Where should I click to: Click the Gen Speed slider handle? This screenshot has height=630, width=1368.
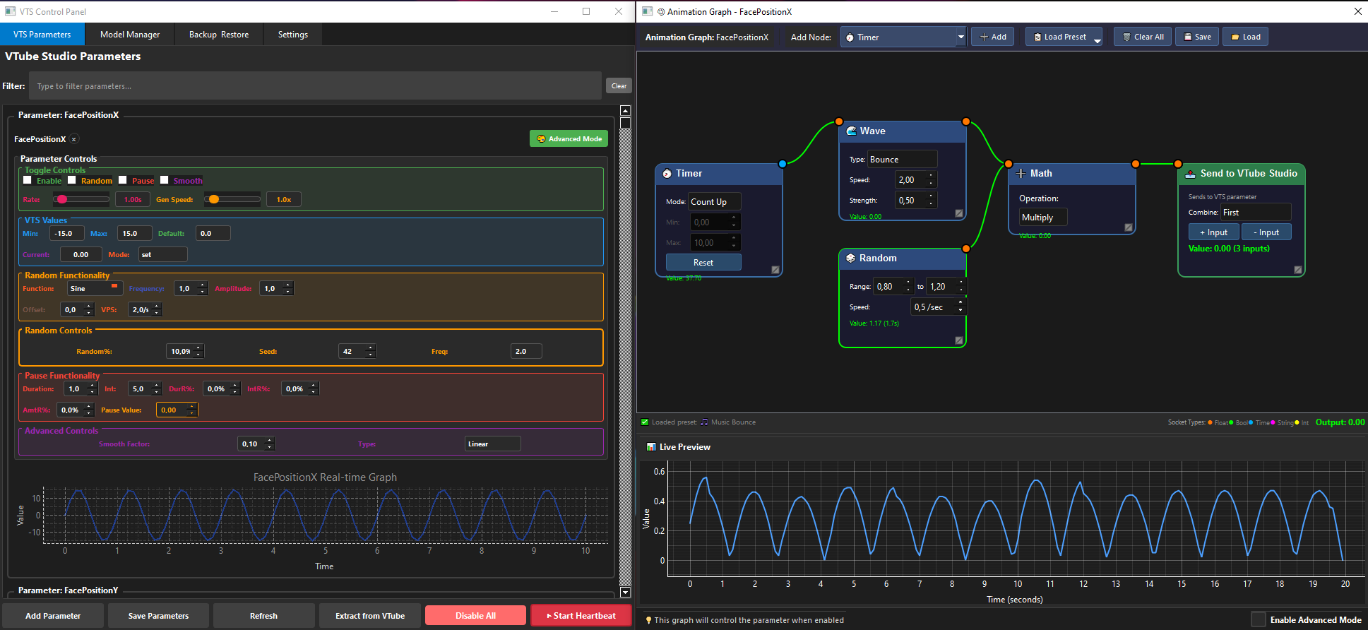pyautogui.click(x=214, y=199)
